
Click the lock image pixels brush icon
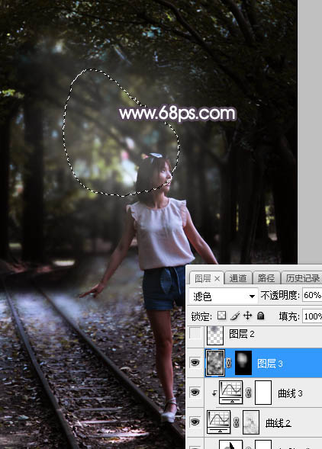pos(235,316)
